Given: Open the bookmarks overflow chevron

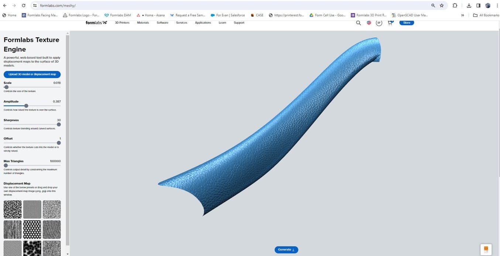Looking at the screenshot, I should (x=462, y=15).
